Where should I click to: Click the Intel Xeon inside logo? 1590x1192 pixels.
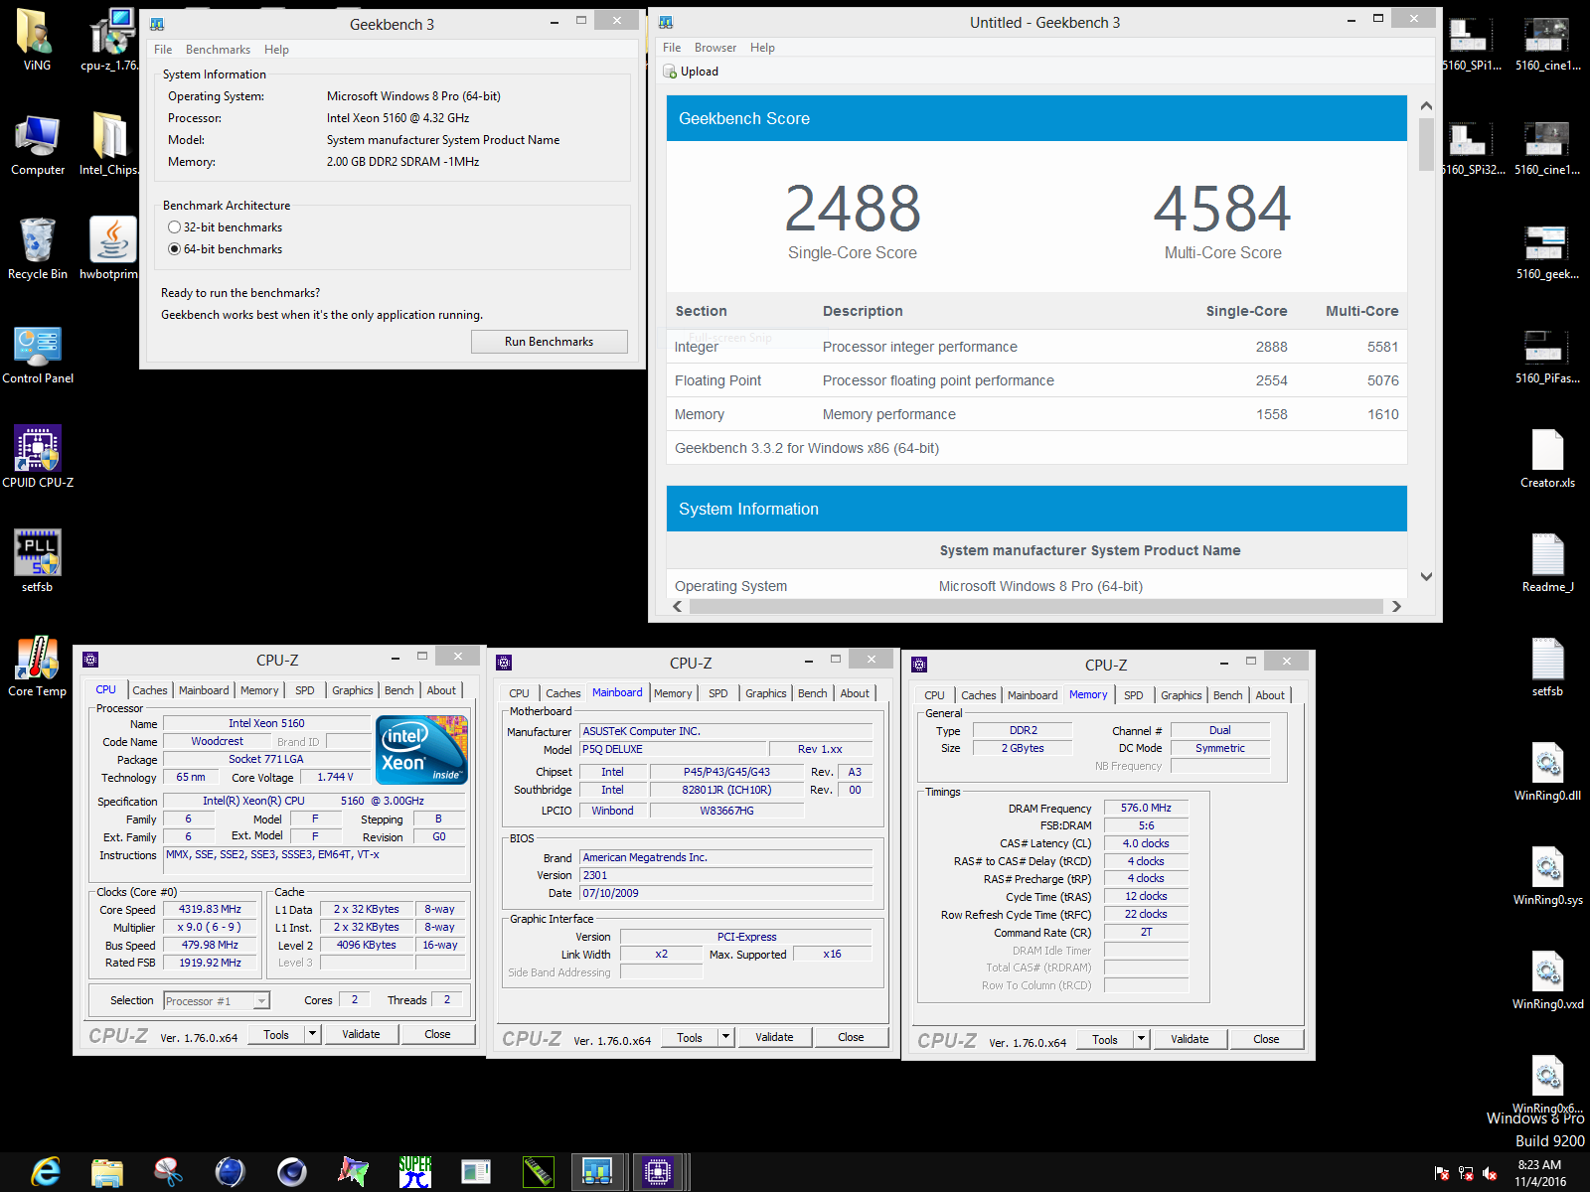coord(422,750)
